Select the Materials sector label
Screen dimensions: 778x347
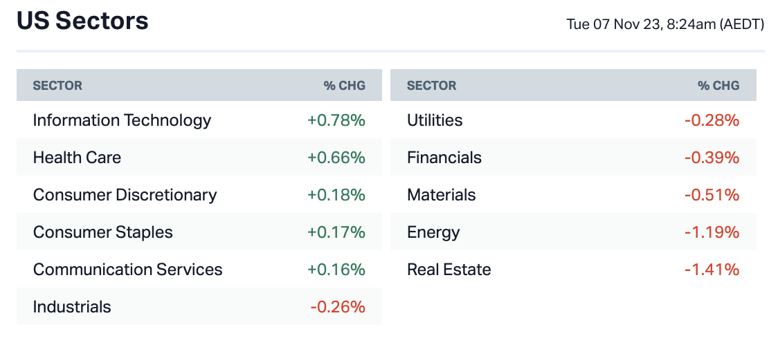point(442,195)
